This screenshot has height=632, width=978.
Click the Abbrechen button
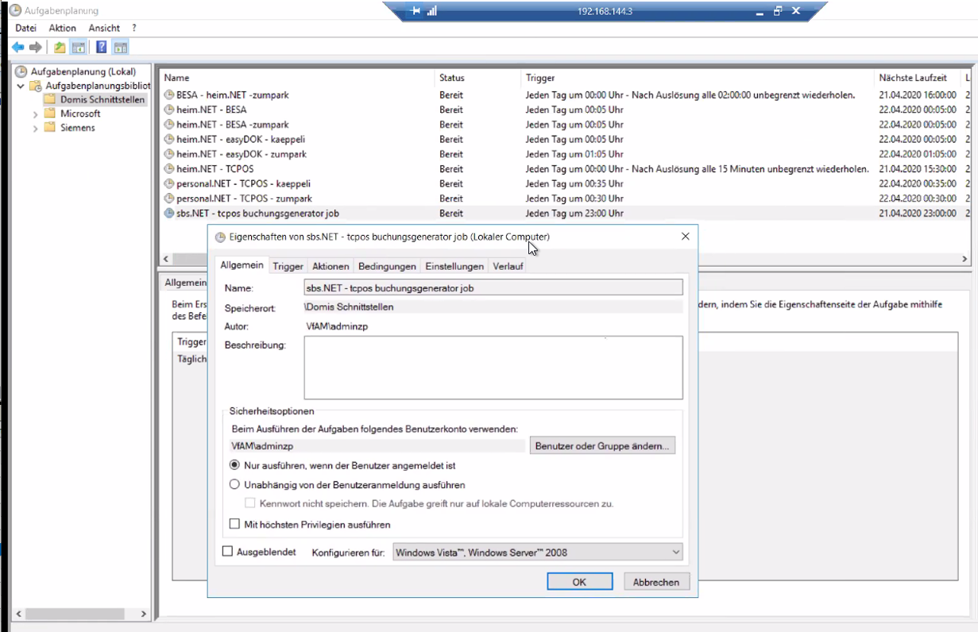(x=656, y=582)
